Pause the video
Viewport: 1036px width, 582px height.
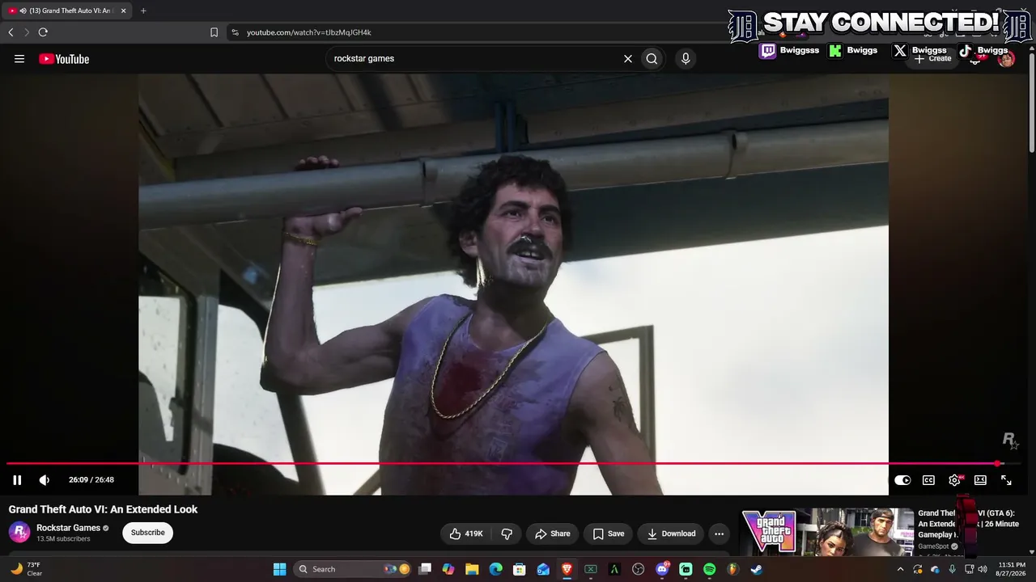point(17,480)
